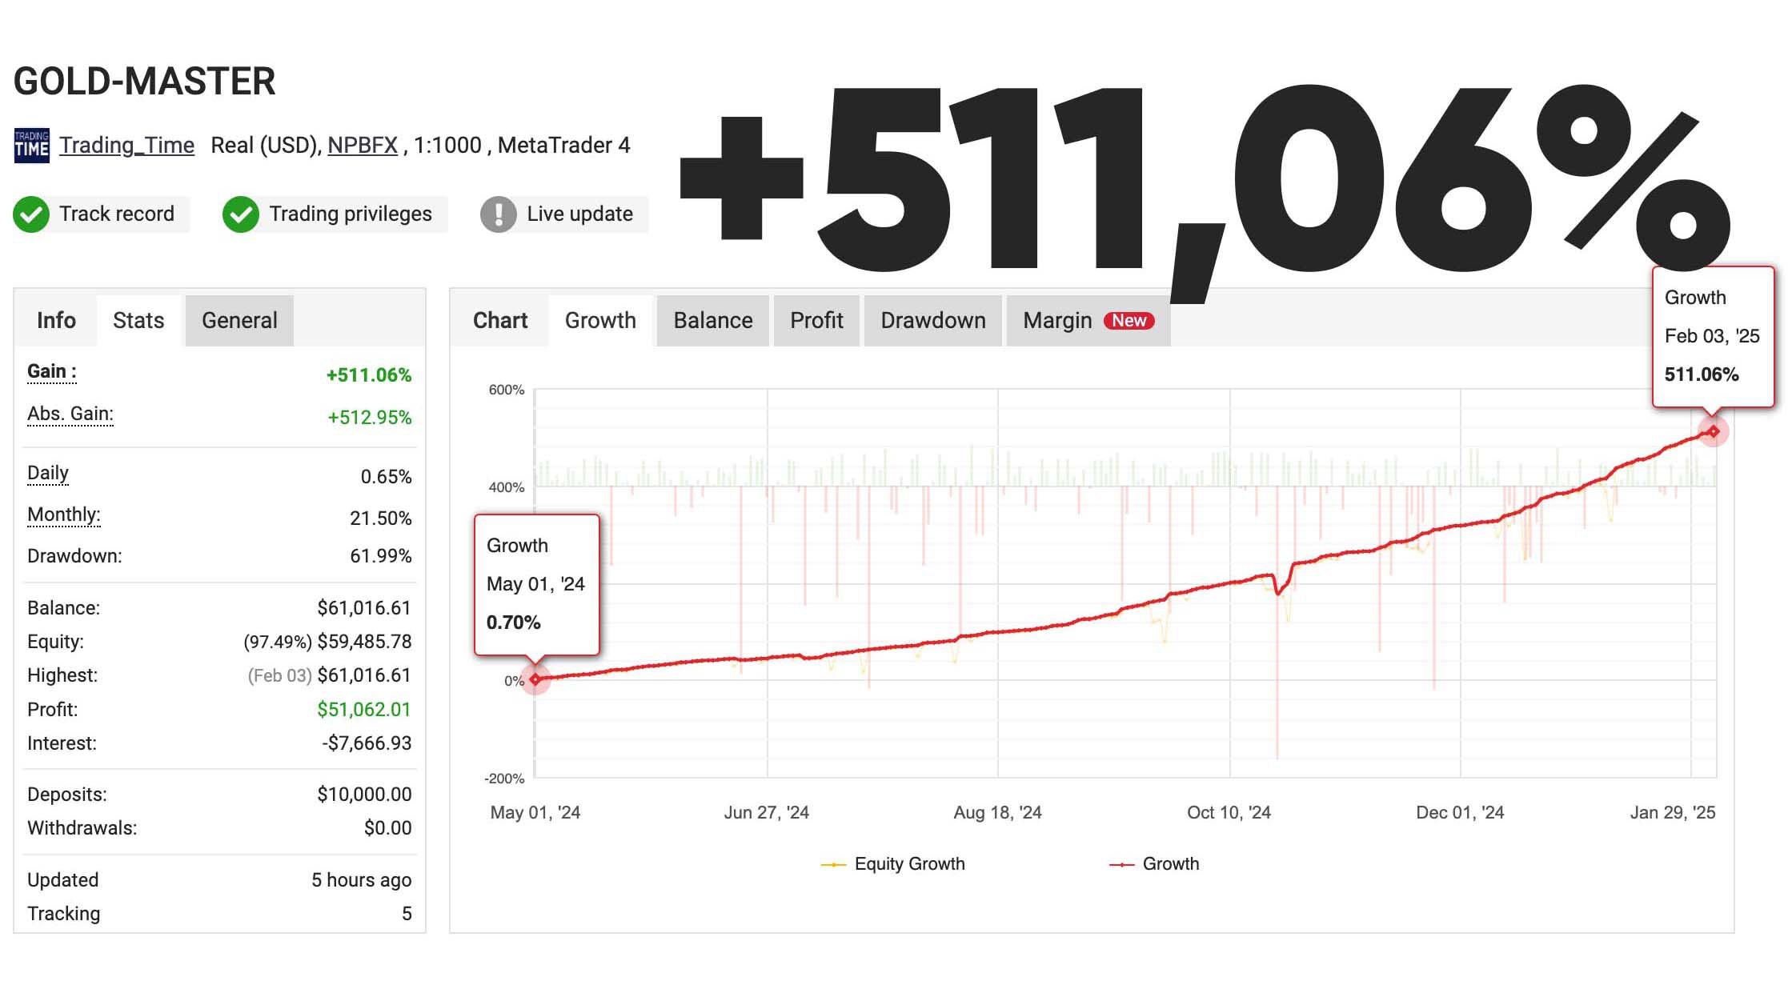Click the $0.00 withdrawals value
The width and height of the screenshot is (1788, 1005).
pos(388,828)
